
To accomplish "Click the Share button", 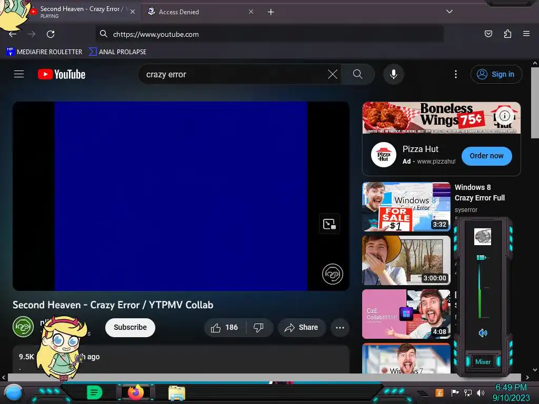I will coord(302,327).
